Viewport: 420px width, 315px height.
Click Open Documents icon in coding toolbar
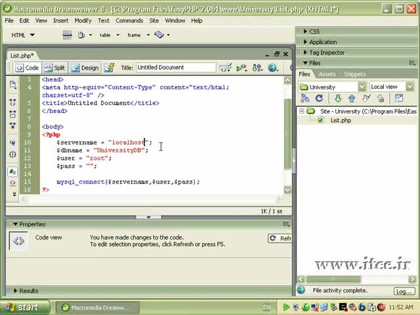tap(12, 85)
